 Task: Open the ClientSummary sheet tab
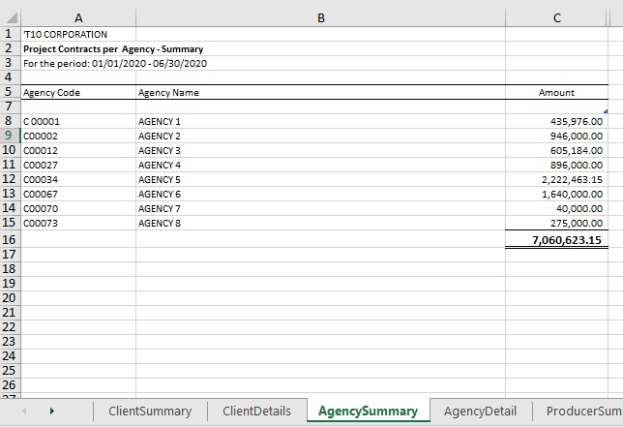pyautogui.click(x=150, y=412)
